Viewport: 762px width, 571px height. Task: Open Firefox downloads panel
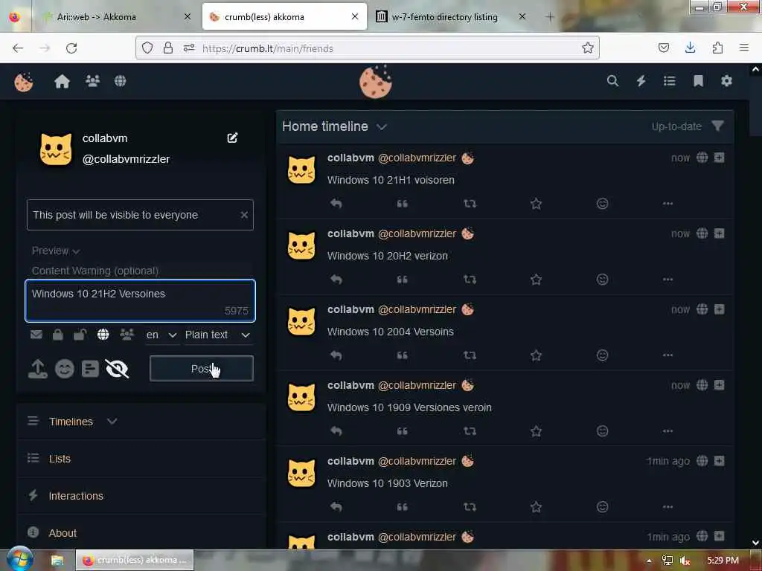690,48
